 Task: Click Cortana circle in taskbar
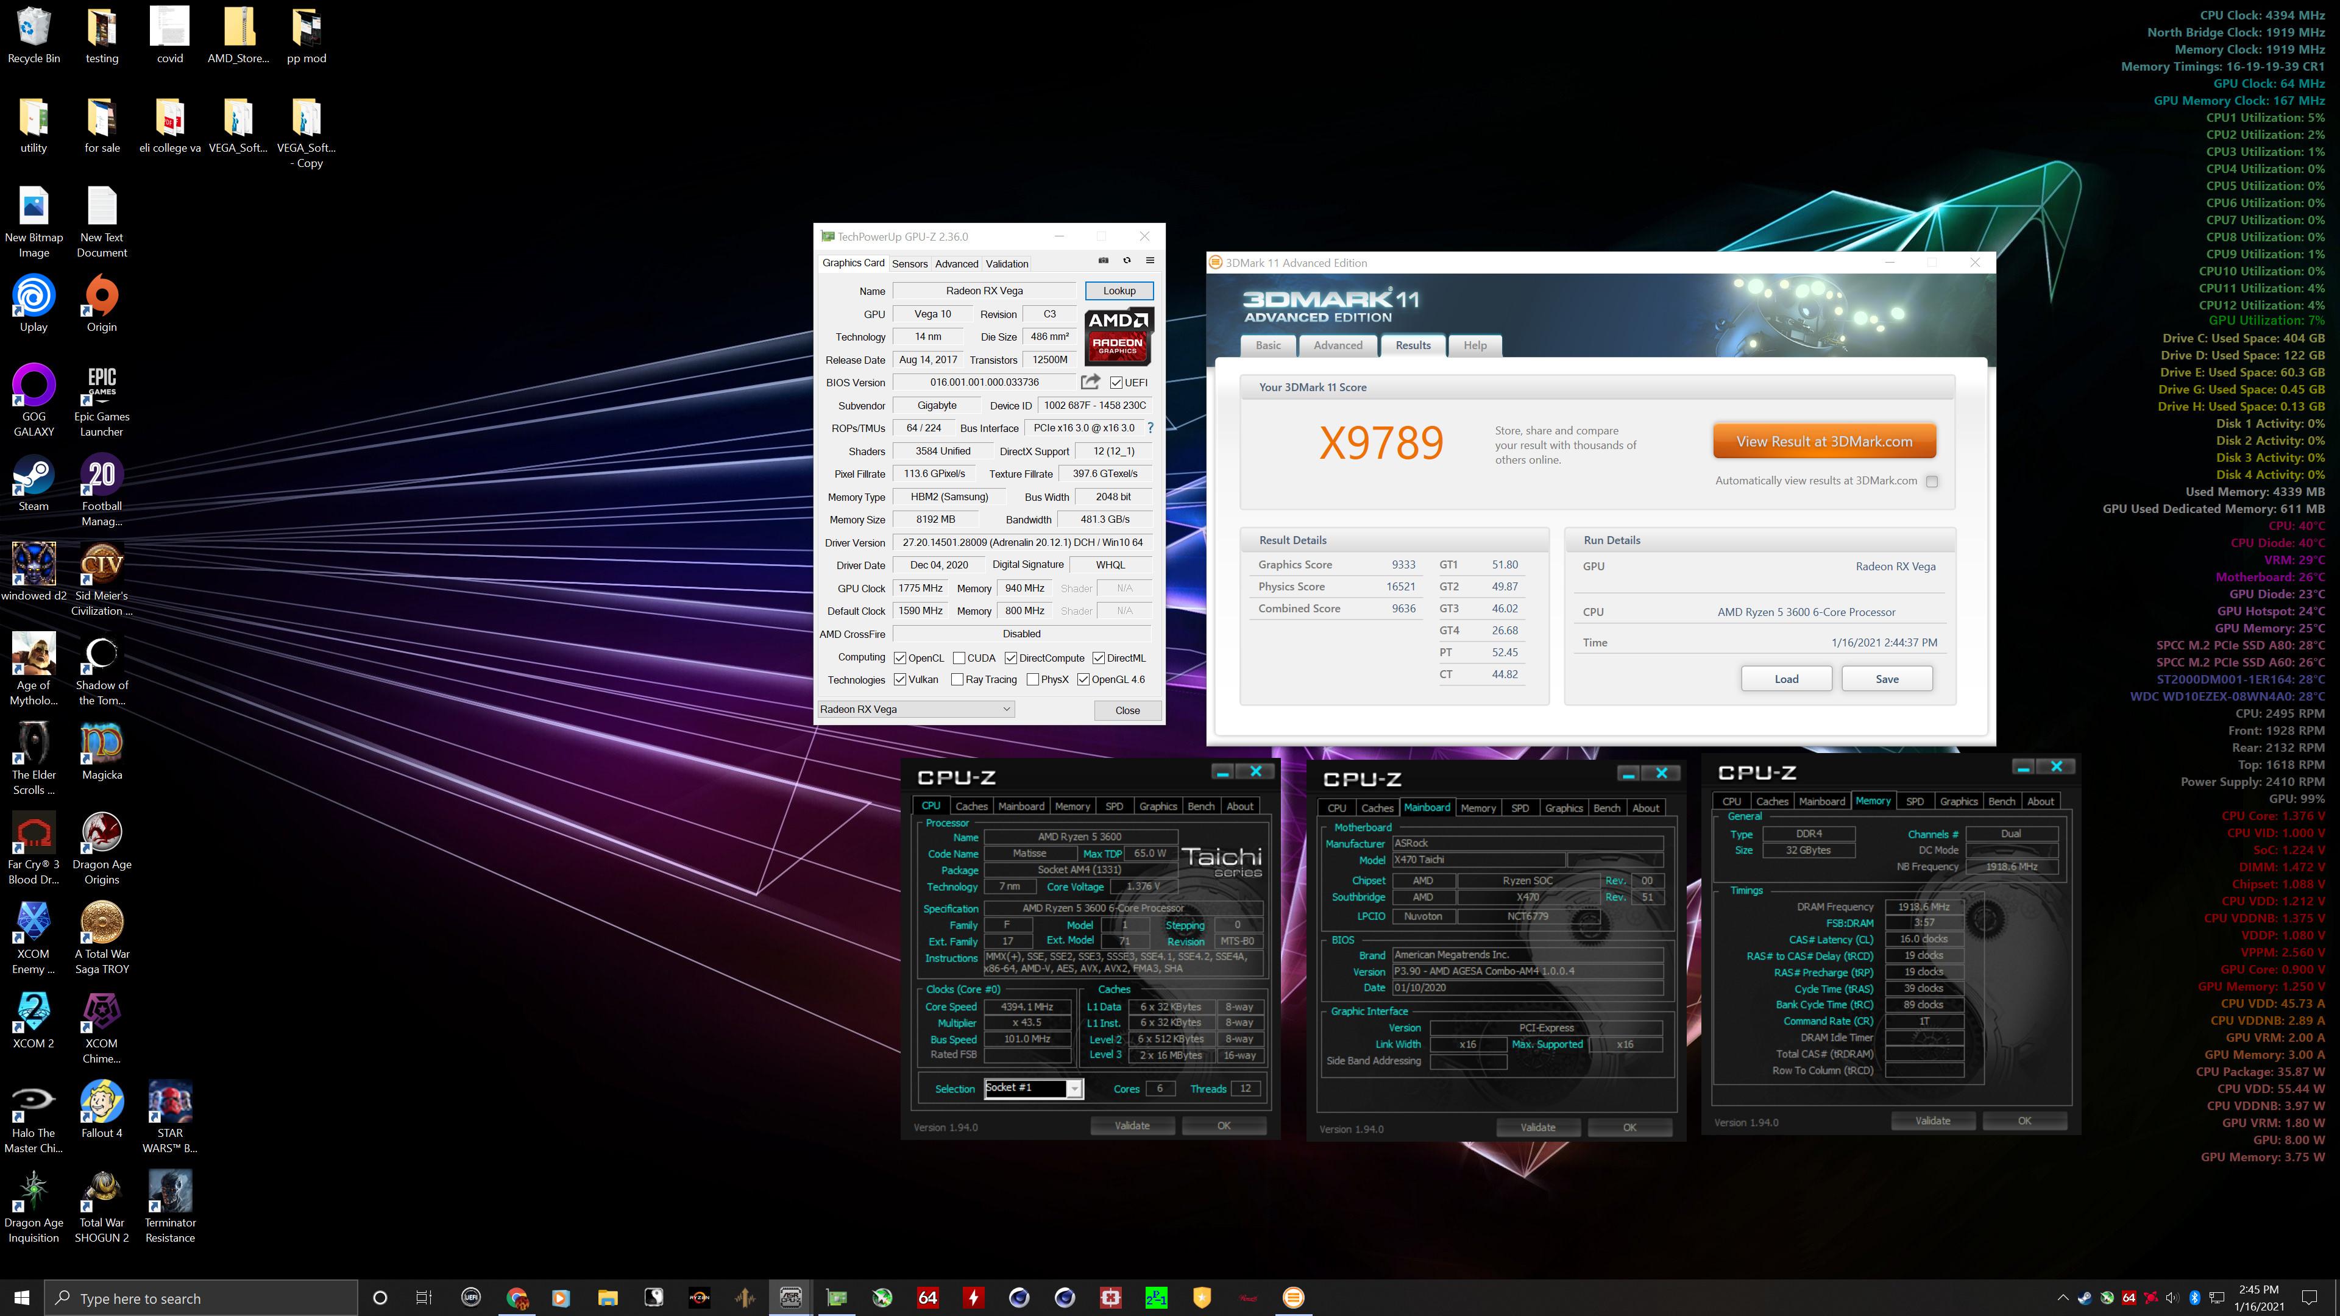click(x=380, y=1298)
